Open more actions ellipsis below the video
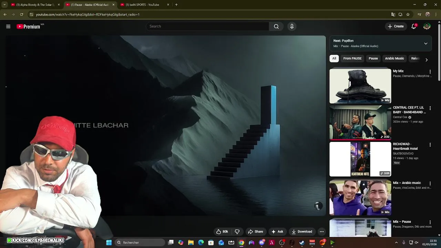441x248 pixels. pyautogui.click(x=321, y=232)
